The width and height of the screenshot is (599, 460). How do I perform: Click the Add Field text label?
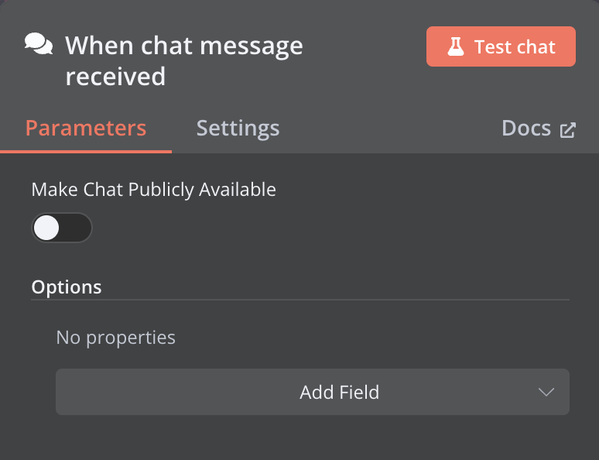[339, 392]
